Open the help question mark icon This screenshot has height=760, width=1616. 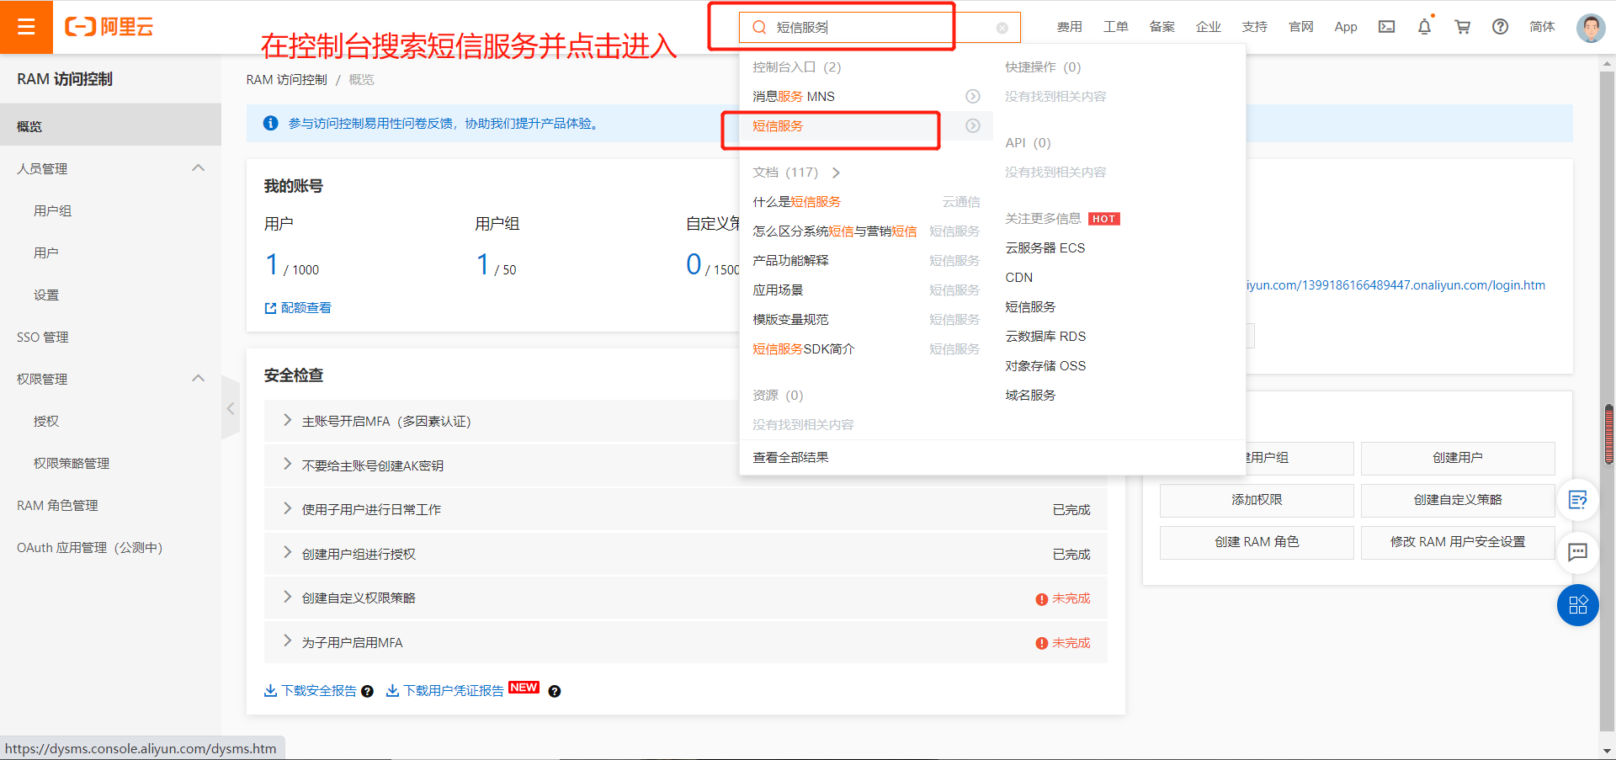1500,27
